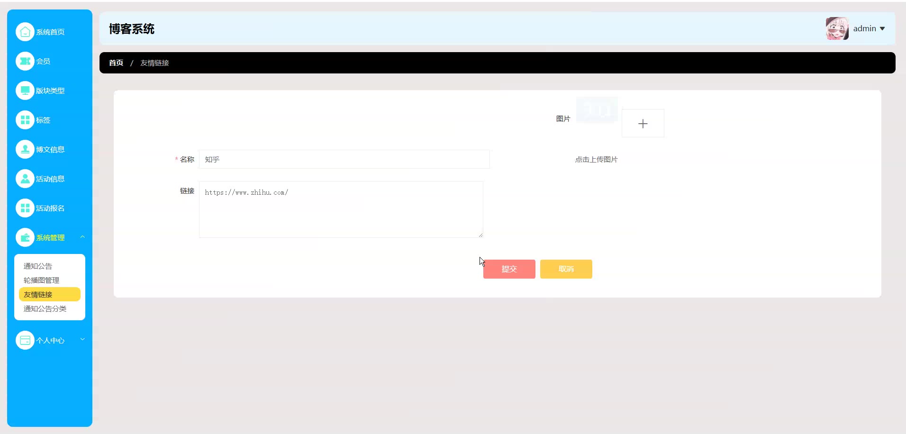
Task: Click the 活动信息 person icon
Action: [x=25, y=179]
